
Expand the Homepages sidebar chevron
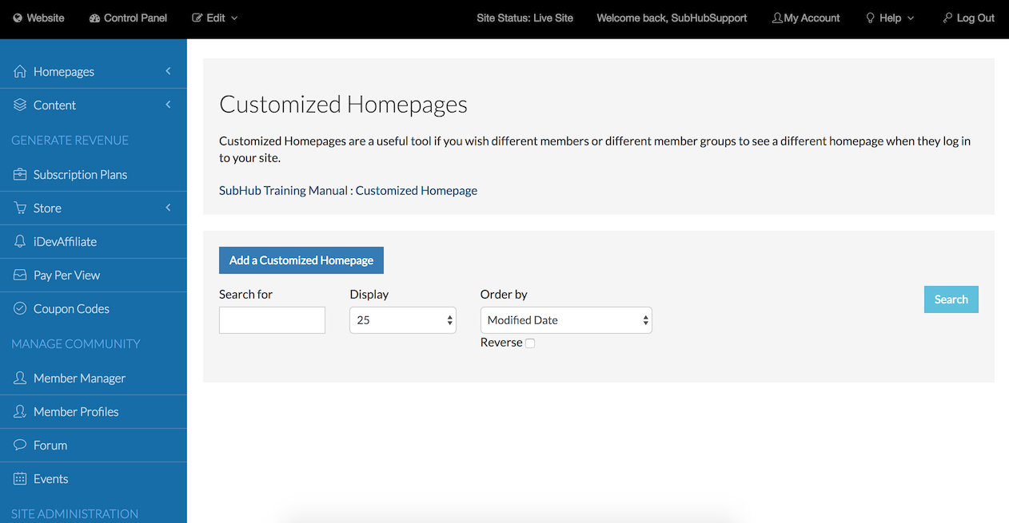tap(168, 71)
